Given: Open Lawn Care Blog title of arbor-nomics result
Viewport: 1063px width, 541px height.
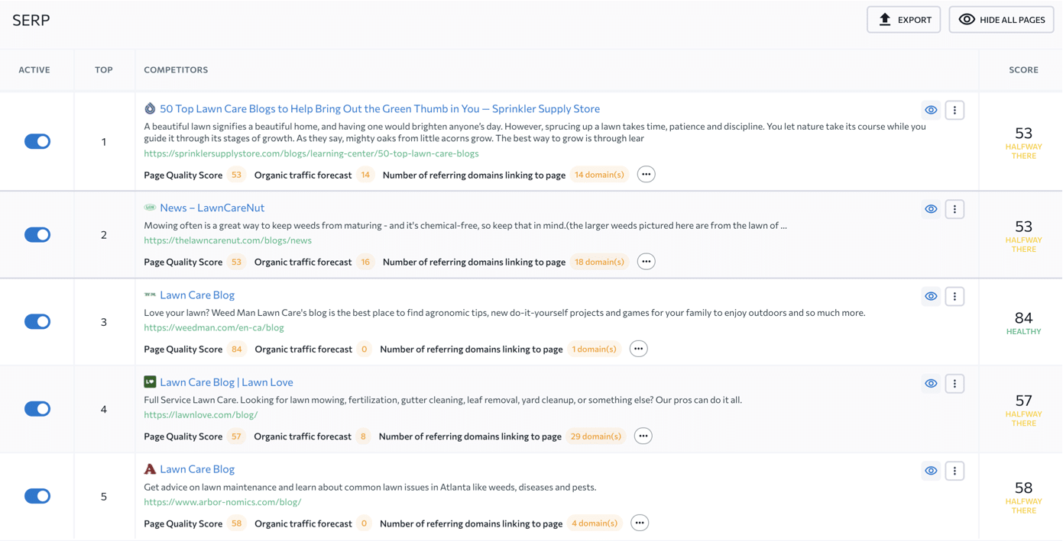Looking at the screenshot, I should pos(197,469).
